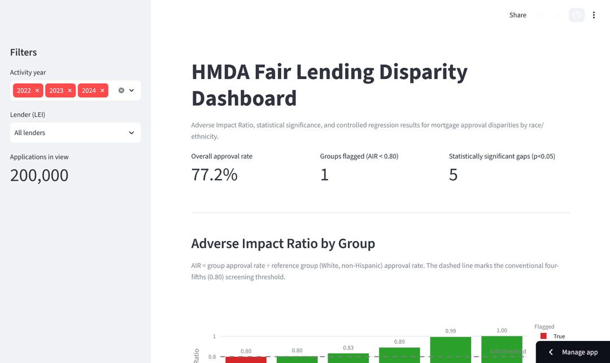Open the three-dot app menu
The width and height of the screenshot is (610, 363).
coord(594,15)
